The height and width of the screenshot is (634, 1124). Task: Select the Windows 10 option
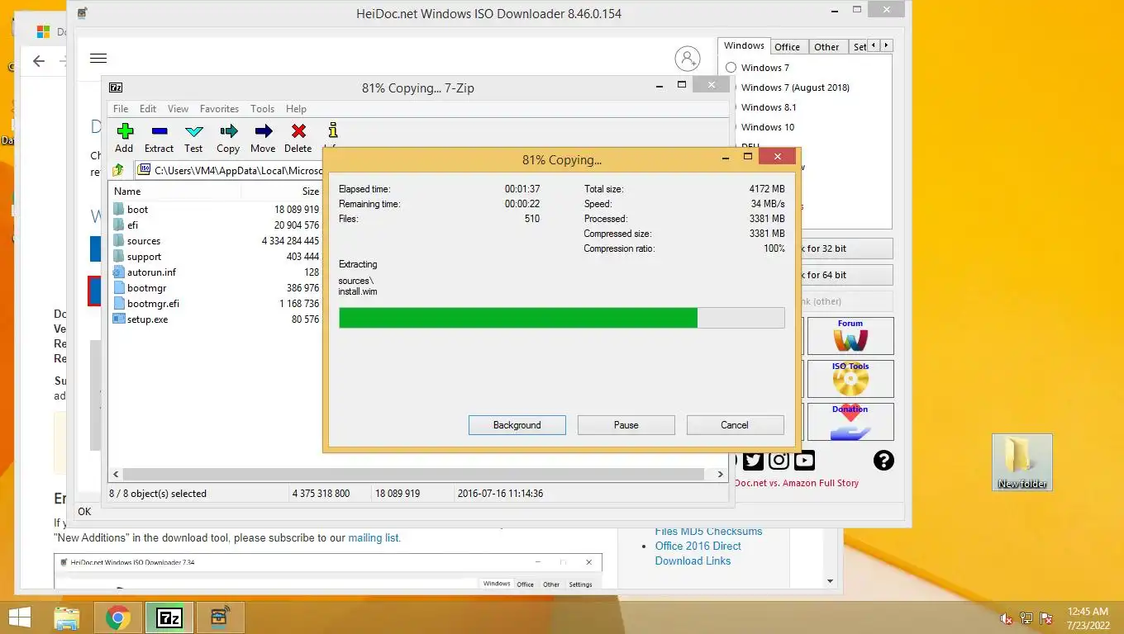[x=767, y=127]
